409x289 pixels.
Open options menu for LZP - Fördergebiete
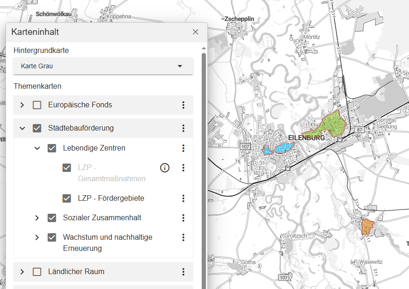183,198
